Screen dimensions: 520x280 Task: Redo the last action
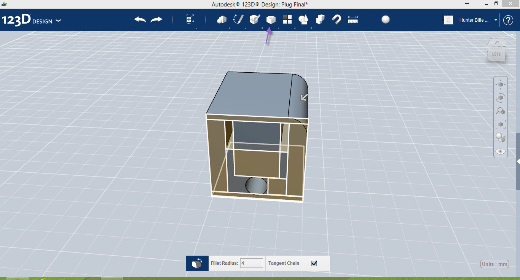(x=156, y=19)
